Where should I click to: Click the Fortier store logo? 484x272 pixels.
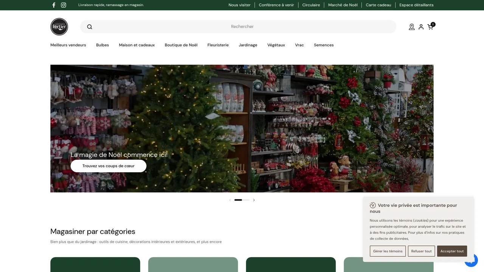tap(59, 26)
